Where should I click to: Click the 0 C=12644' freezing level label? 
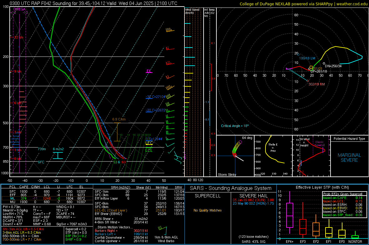click(x=154, y=139)
